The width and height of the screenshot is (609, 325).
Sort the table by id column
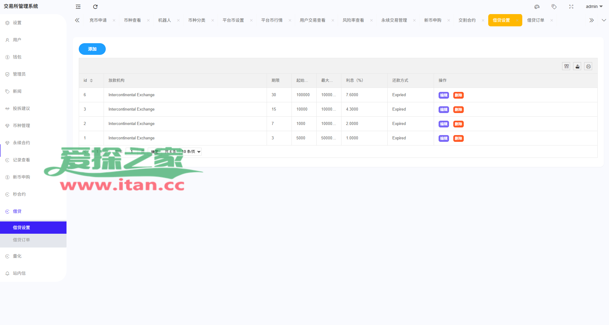click(91, 81)
